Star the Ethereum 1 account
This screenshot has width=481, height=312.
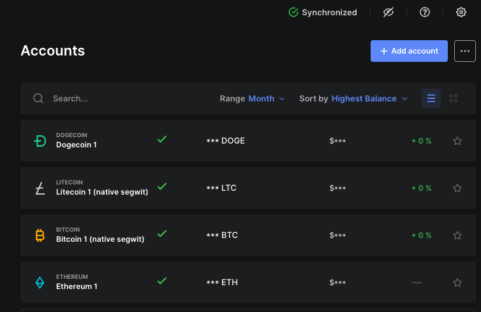pyautogui.click(x=457, y=283)
